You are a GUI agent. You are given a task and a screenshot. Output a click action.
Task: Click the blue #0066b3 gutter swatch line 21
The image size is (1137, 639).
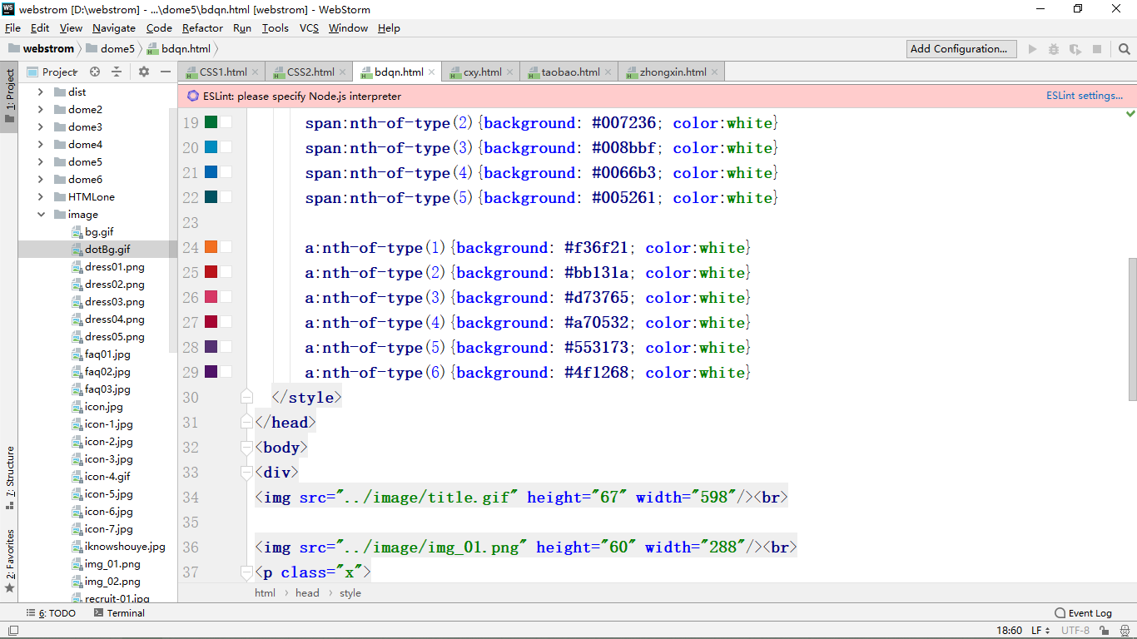(x=211, y=172)
